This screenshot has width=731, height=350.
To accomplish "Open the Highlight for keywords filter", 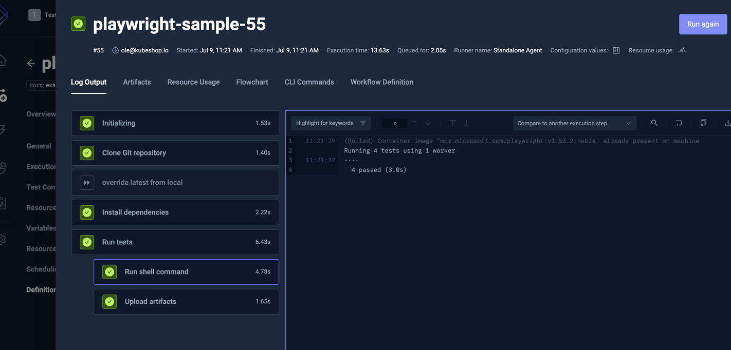I will coord(331,123).
